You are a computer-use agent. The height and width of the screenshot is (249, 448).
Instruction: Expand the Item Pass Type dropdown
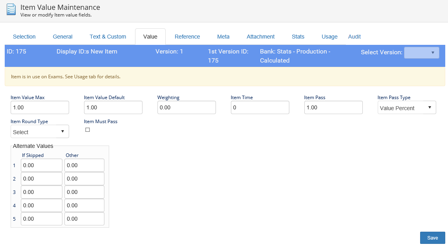[x=406, y=108]
